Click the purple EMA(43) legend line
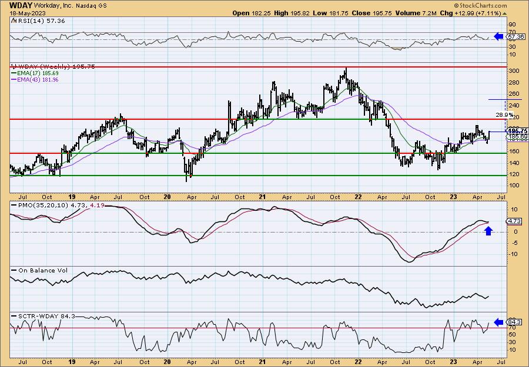 pyautogui.click(x=14, y=80)
